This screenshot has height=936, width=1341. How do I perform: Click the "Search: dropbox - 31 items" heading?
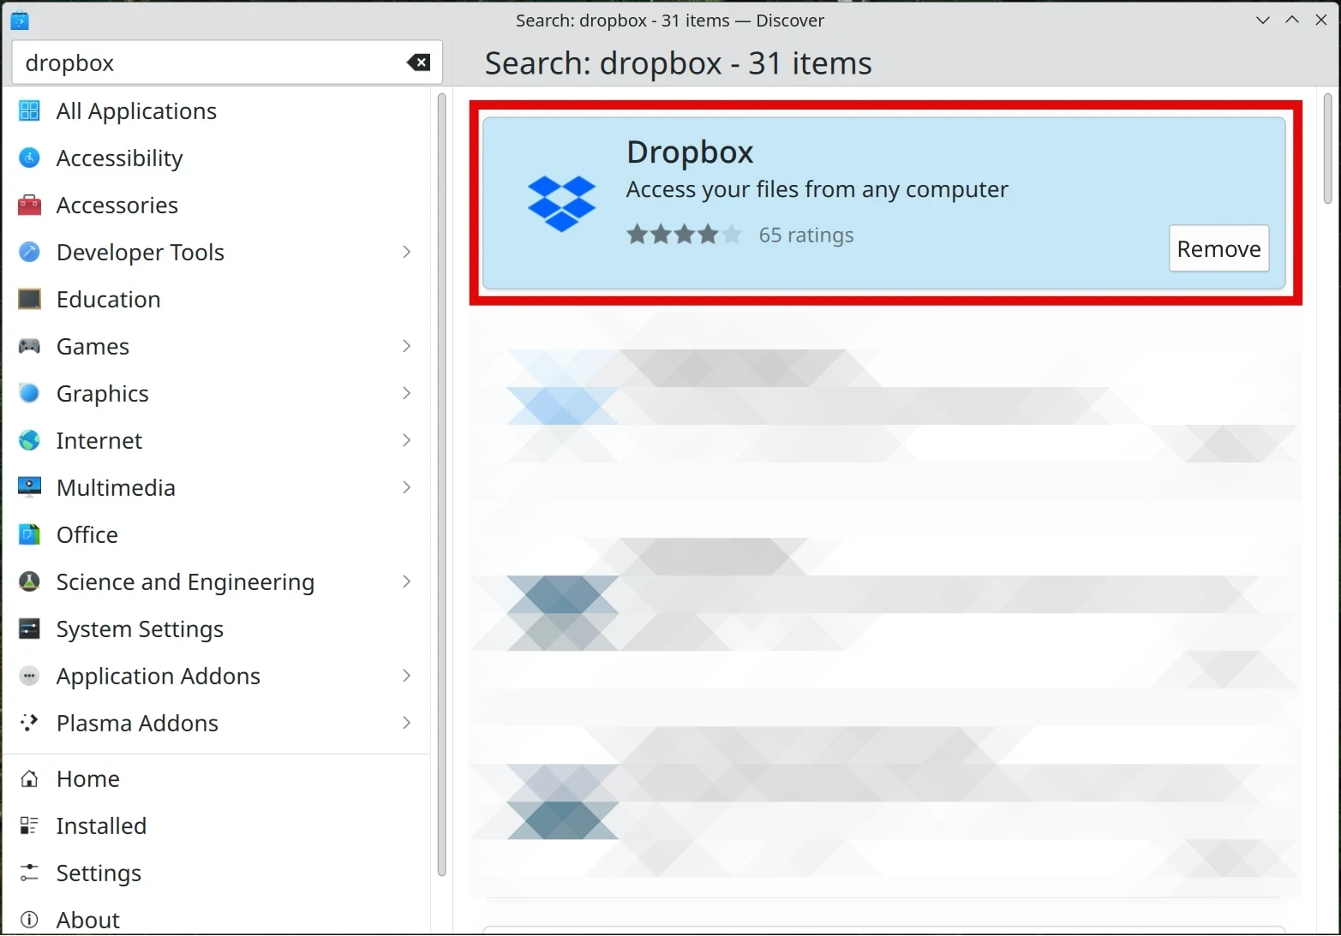pyautogui.click(x=678, y=63)
